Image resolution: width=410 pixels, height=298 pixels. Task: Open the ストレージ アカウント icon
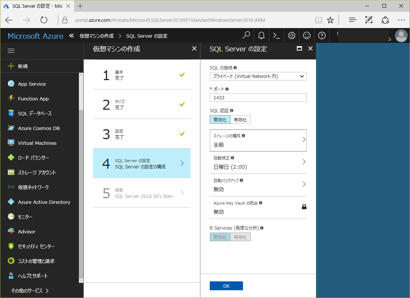tap(11, 172)
